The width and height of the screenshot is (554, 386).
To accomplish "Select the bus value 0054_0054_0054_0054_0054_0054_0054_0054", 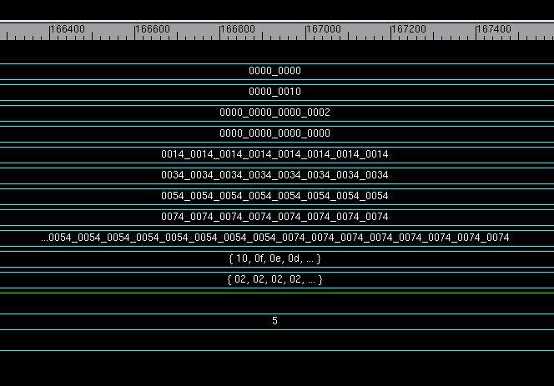I will [x=274, y=196].
